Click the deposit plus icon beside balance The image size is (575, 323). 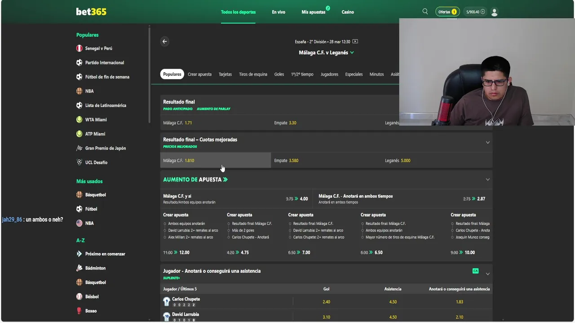pos(483,12)
